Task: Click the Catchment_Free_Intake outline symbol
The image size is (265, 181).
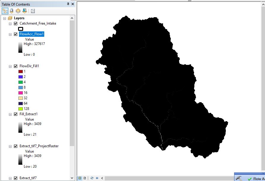Action: [20, 29]
